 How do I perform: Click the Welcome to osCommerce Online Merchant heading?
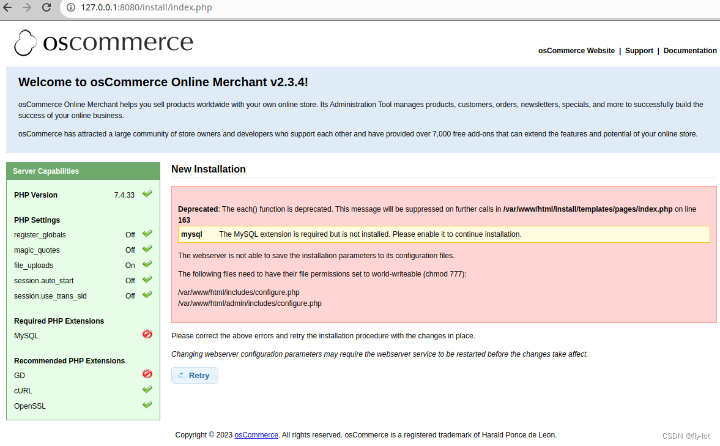[x=163, y=82]
